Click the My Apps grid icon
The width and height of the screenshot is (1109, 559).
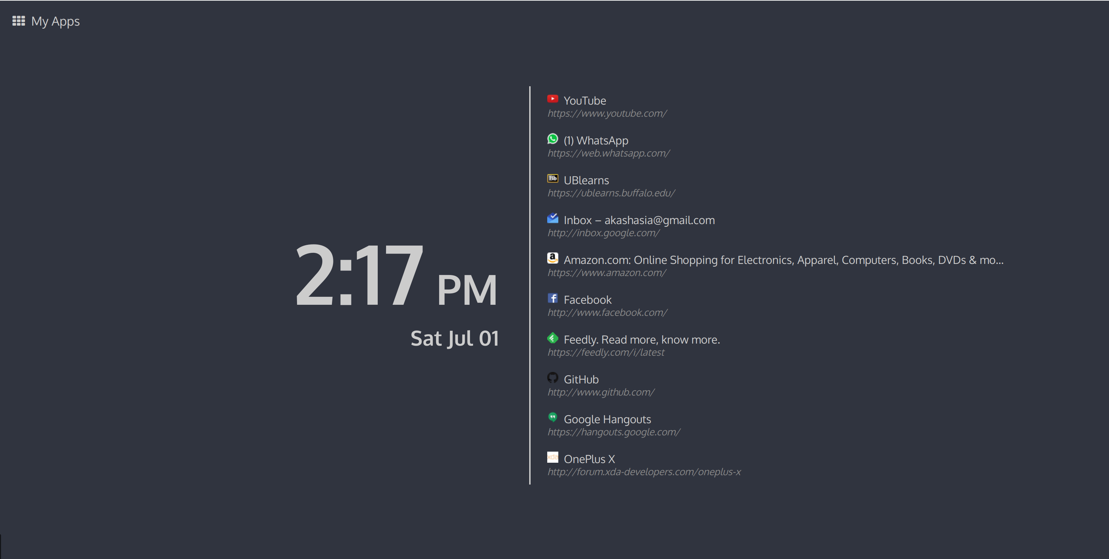pos(18,21)
